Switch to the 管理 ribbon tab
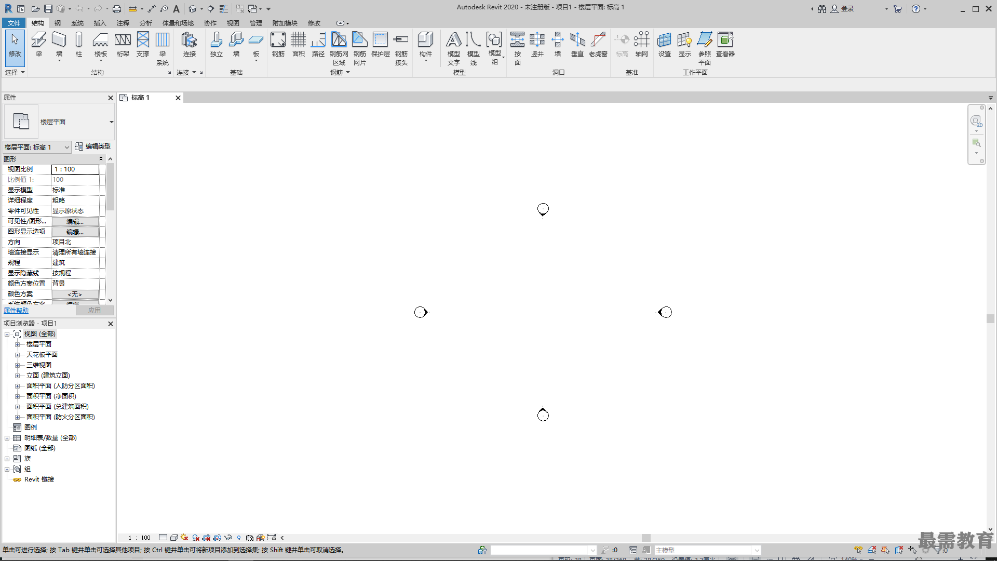Screen dimensions: 997x561 tap(256, 23)
